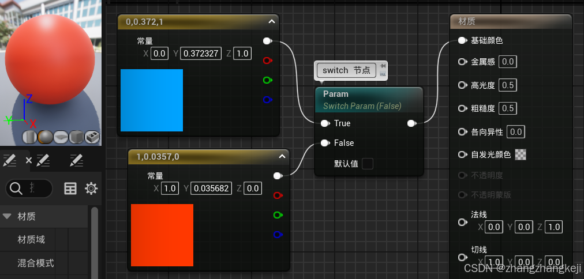The image size is (584, 279).
Task: Open the property matrix table view icon
Action: 70,188
